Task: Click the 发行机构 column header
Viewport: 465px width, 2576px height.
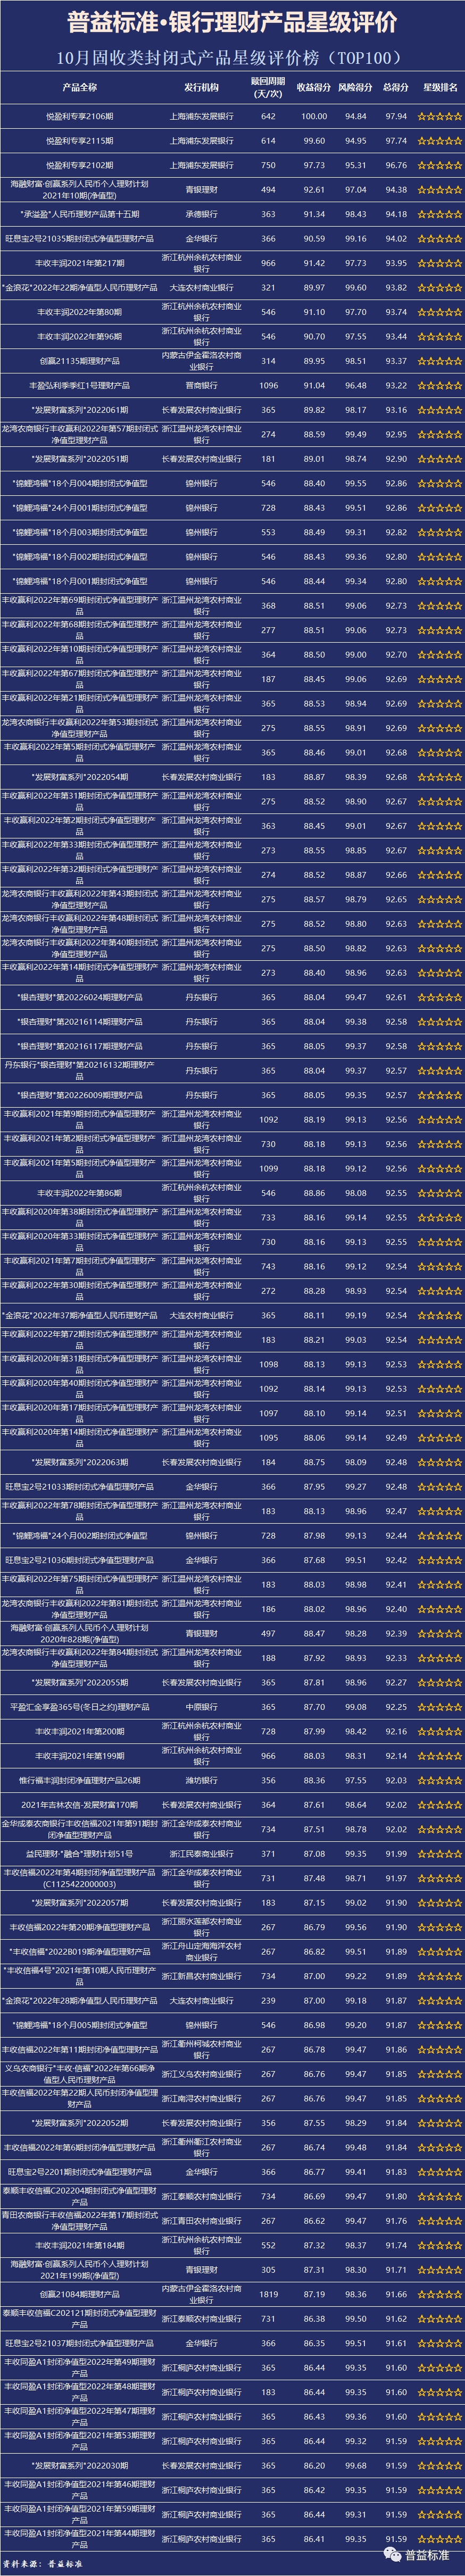Action: coord(201,87)
